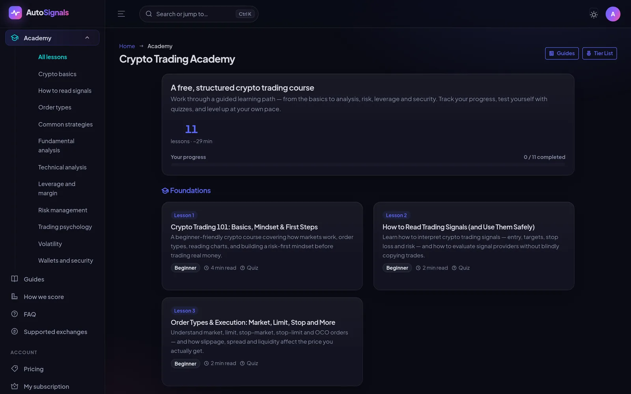Click the clock icon in Lesson 3 card
The height and width of the screenshot is (394, 631).
(x=206, y=363)
